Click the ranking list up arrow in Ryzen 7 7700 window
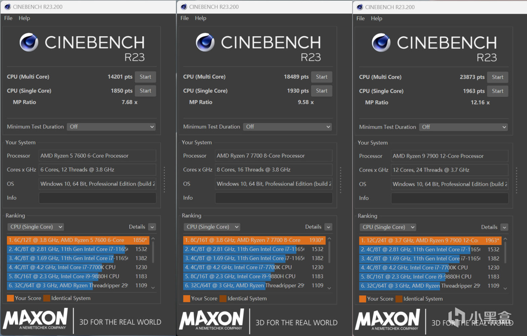527x336 pixels. [x=329, y=239]
